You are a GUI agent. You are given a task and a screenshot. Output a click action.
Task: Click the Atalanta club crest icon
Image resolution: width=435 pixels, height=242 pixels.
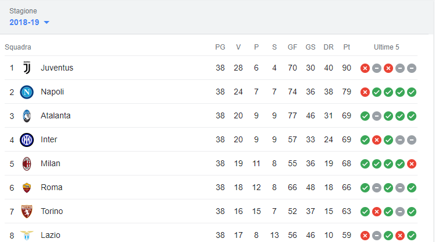[27, 116]
